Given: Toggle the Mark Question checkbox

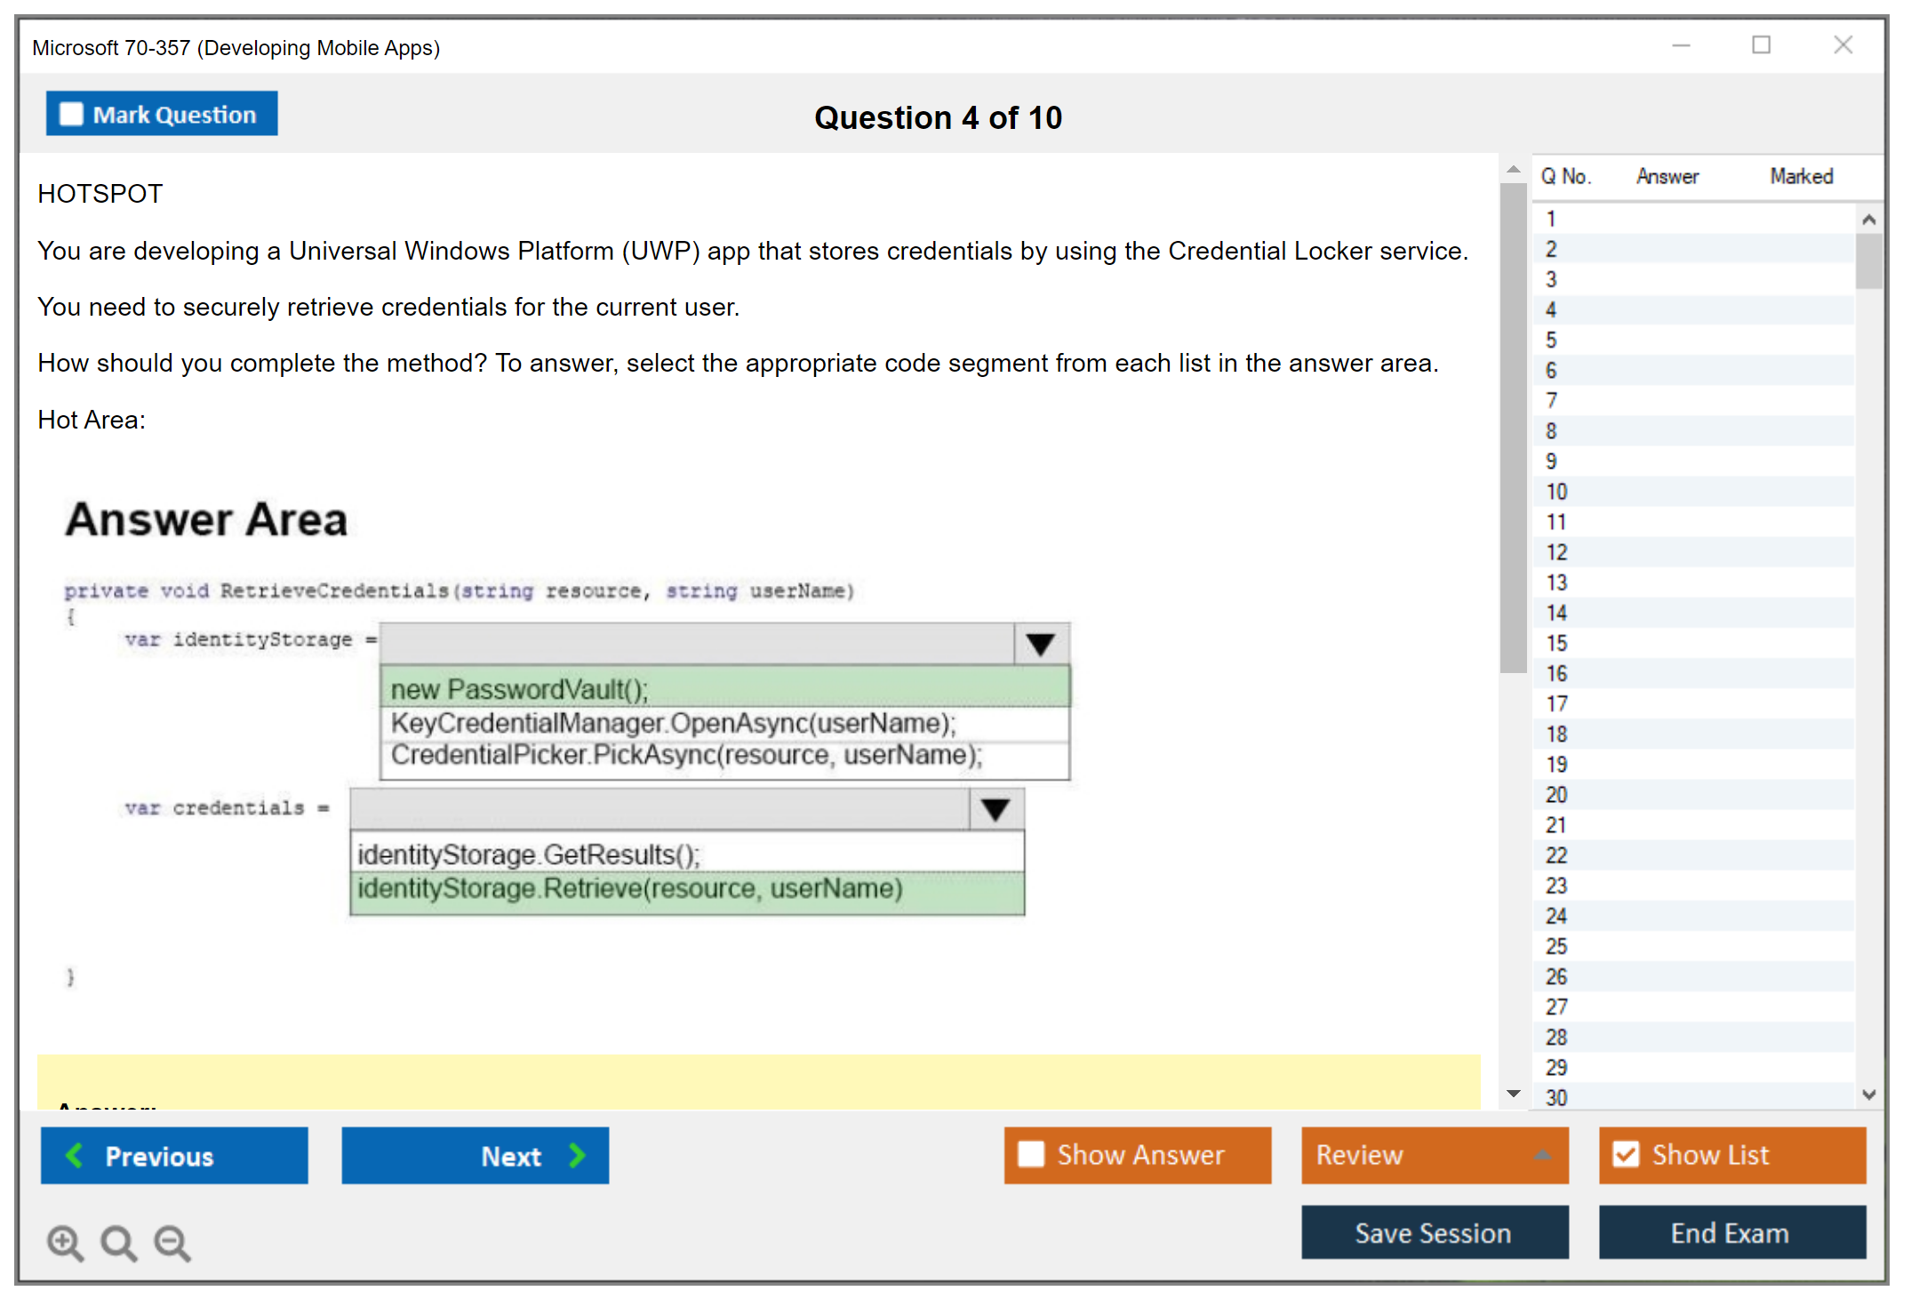Looking at the screenshot, I should coord(71,115).
